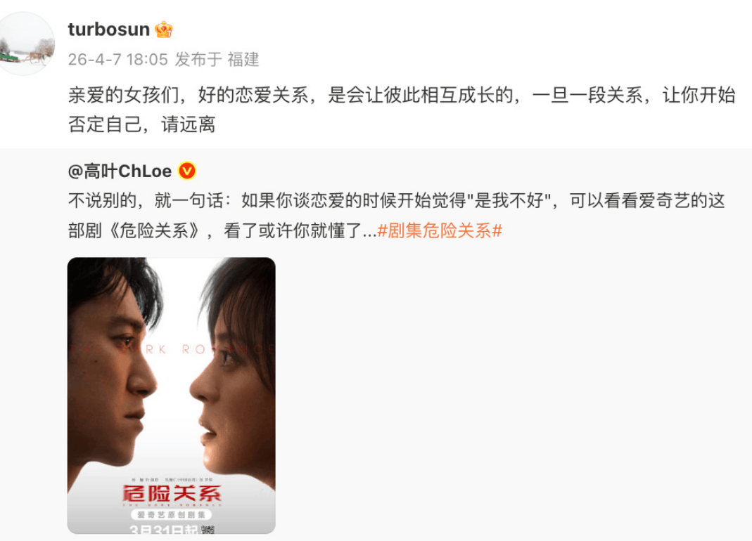Click the second line 否定自己,请远离
Screen dimensions: 752x541
[x=142, y=124]
